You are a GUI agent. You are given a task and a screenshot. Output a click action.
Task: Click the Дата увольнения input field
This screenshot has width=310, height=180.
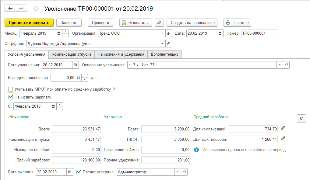[x=57, y=65]
